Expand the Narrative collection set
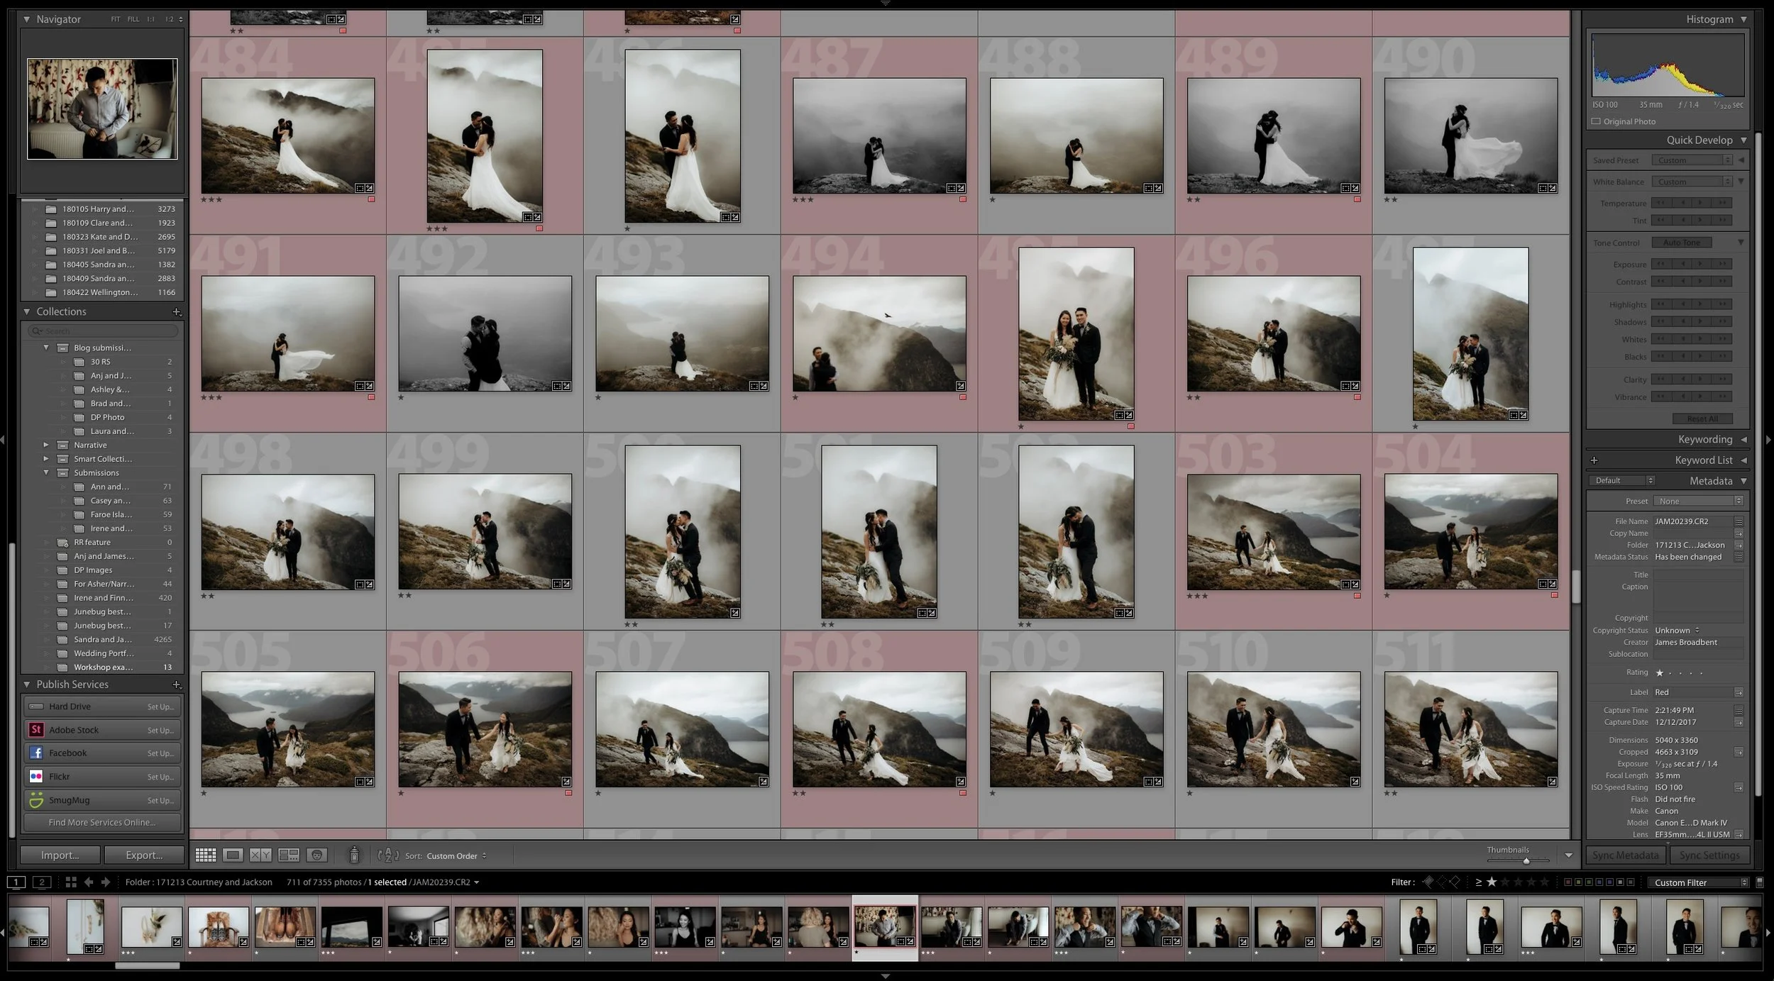The height and width of the screenshot is (981, 1774). click(46, 445)
